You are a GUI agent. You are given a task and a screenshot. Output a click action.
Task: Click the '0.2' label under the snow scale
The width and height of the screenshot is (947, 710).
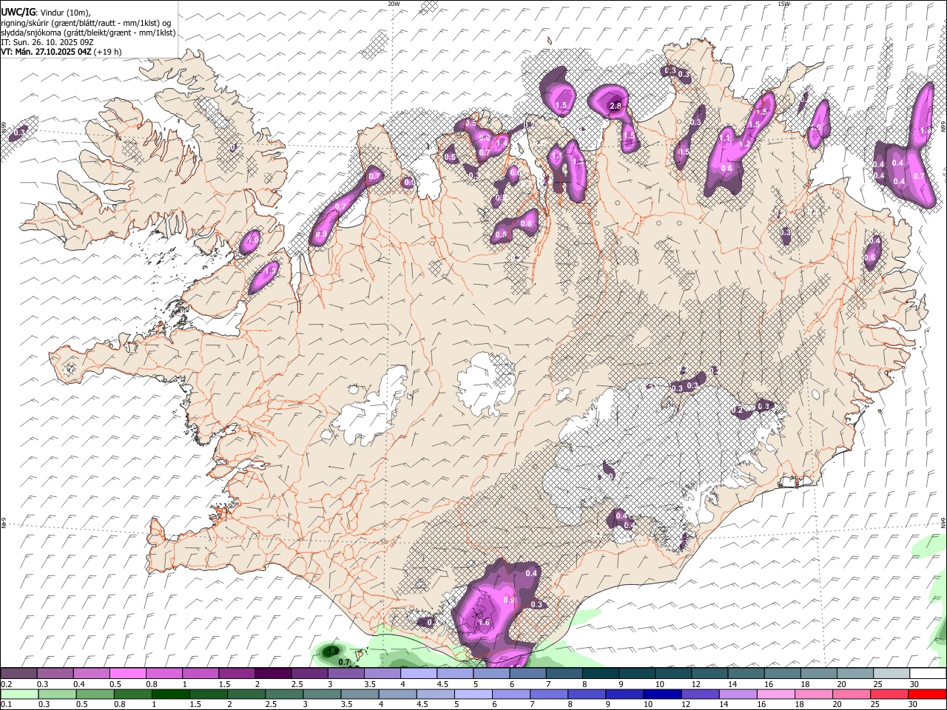pyautogui.click(x=6, y=684)
